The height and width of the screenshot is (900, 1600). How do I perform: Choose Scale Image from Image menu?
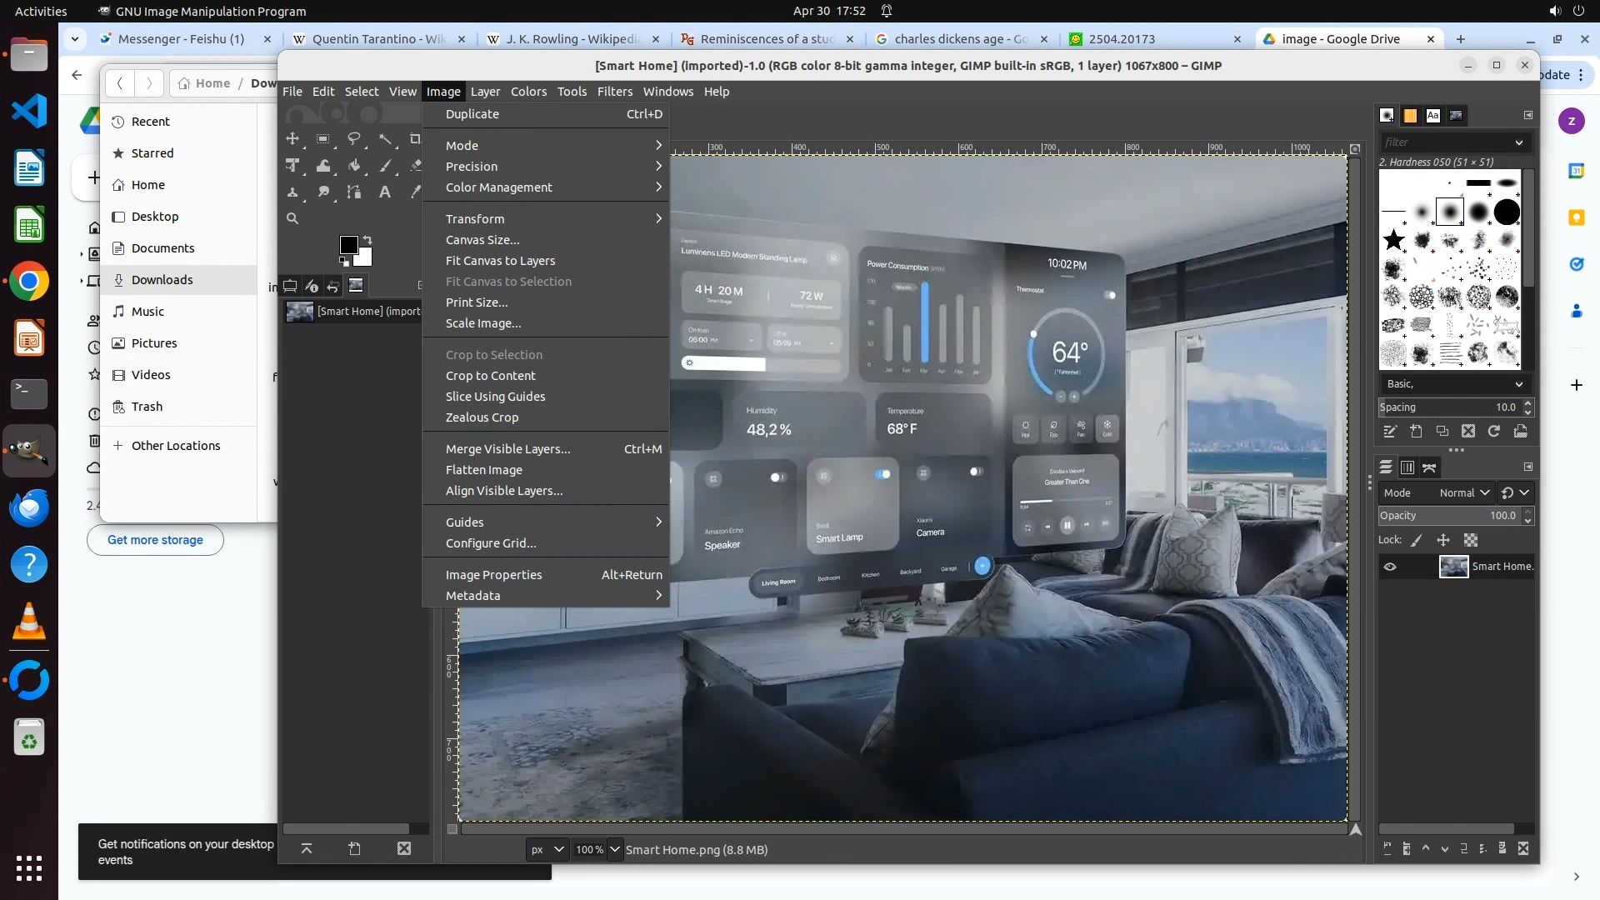coord(483,323)
